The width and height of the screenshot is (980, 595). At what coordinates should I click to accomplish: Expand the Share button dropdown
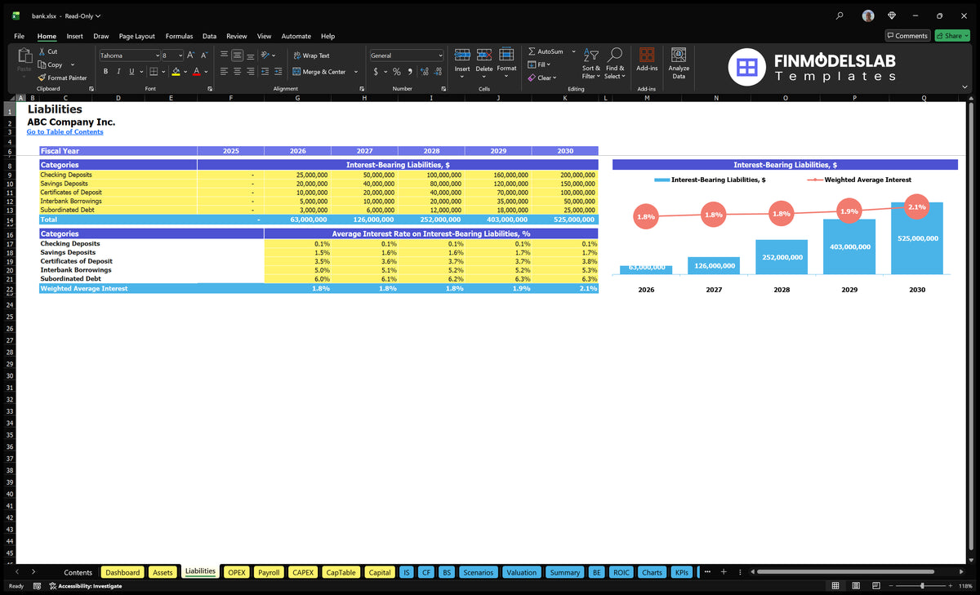tap(965, 36)
